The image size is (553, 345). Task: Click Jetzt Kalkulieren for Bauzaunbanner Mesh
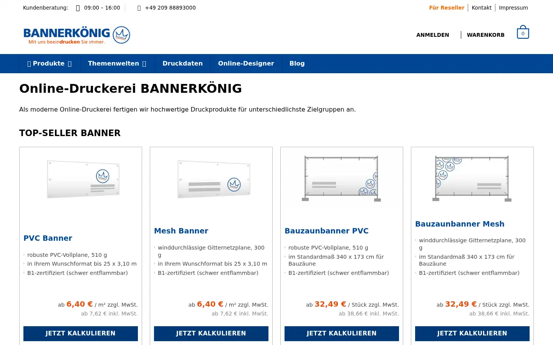pos(472,333)
